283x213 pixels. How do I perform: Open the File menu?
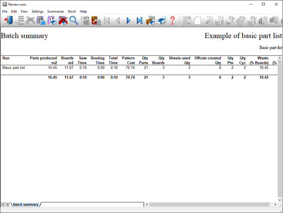point(5,11)
